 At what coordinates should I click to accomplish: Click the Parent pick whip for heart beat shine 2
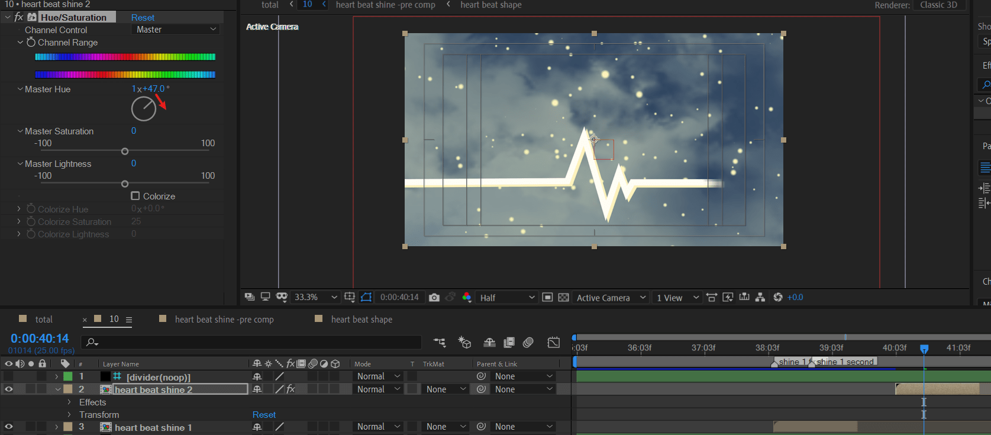click(x=481, y=389)
